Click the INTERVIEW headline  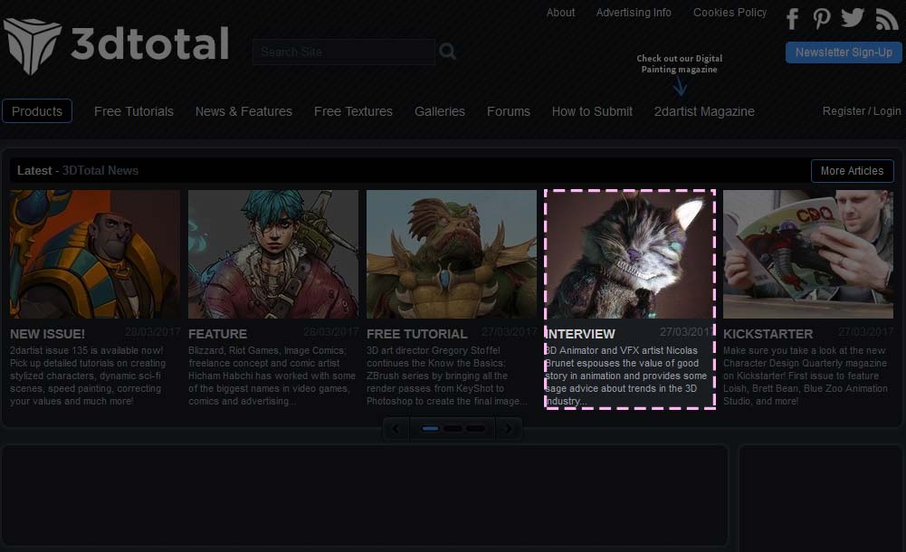[580, 334]
